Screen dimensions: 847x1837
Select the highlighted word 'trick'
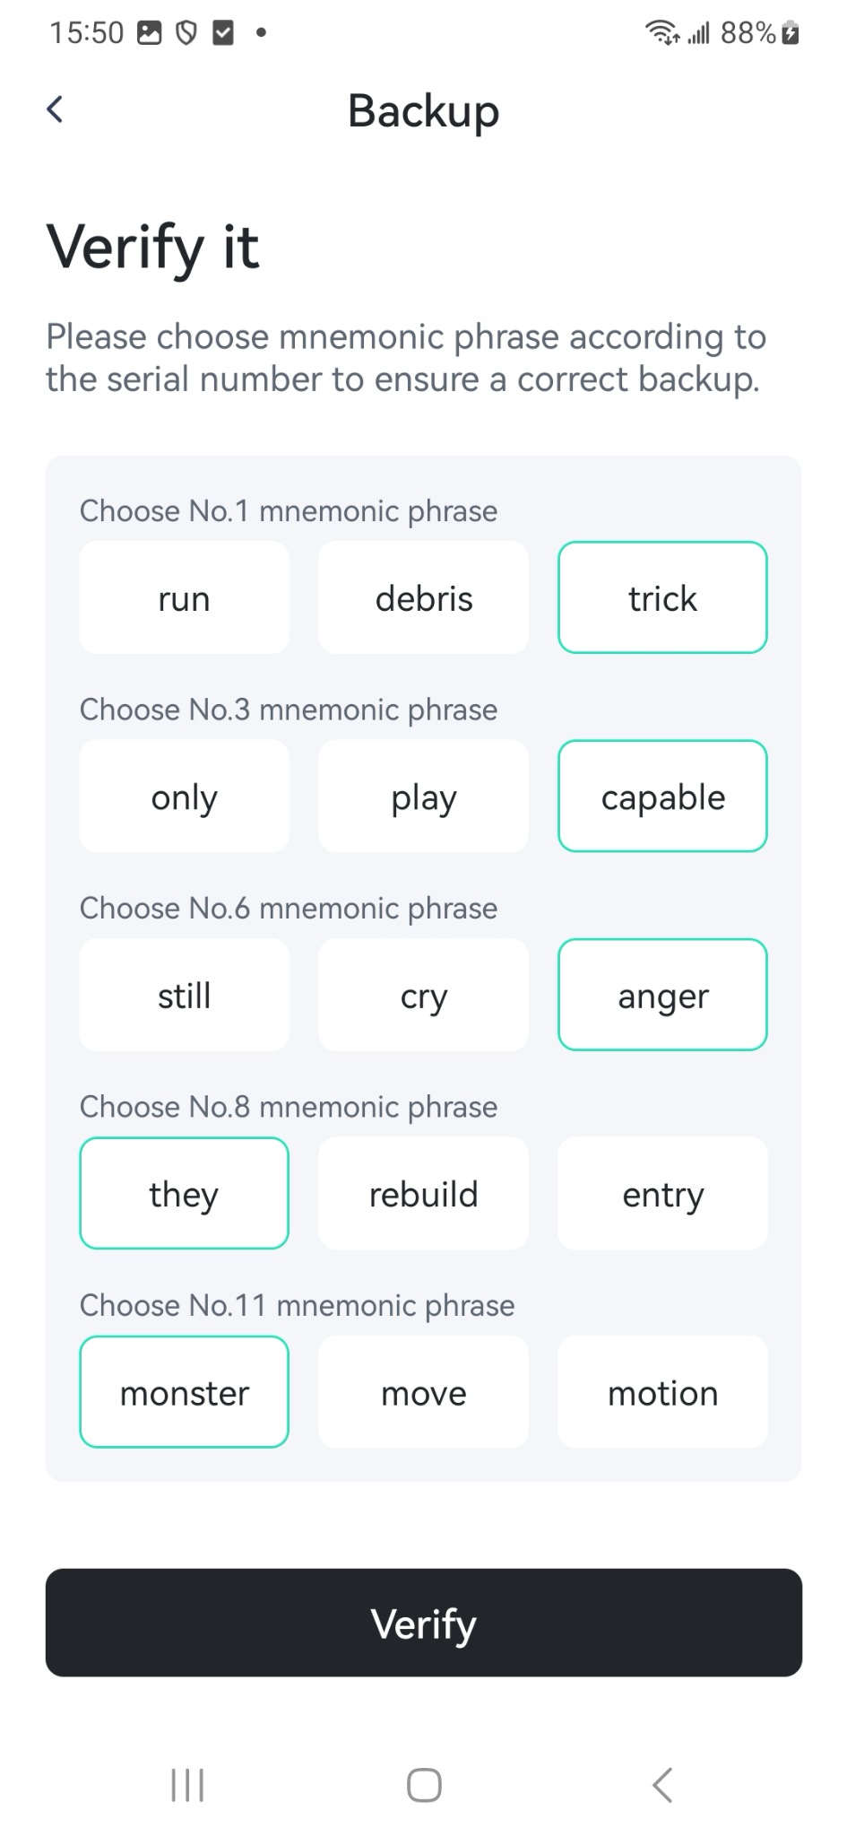click(x=663, y=597)
